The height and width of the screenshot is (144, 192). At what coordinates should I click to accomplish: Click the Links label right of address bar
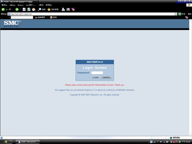[x=189, y=14]
